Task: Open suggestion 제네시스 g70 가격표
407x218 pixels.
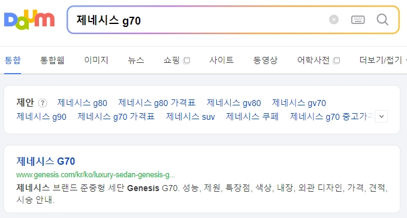Action: pyautogui.click(x=116, y=117)
